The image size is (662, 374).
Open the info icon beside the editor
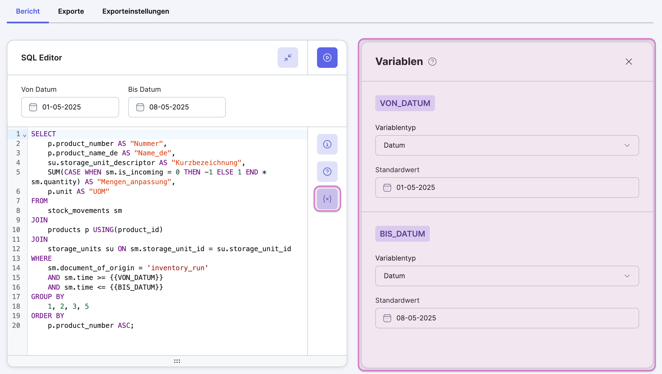pyautogui.click(x=327, y=144)
